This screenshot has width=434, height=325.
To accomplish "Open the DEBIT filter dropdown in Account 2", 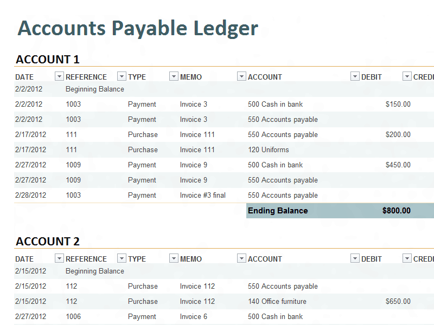I will pyautogui.click(x=407, y=258).
